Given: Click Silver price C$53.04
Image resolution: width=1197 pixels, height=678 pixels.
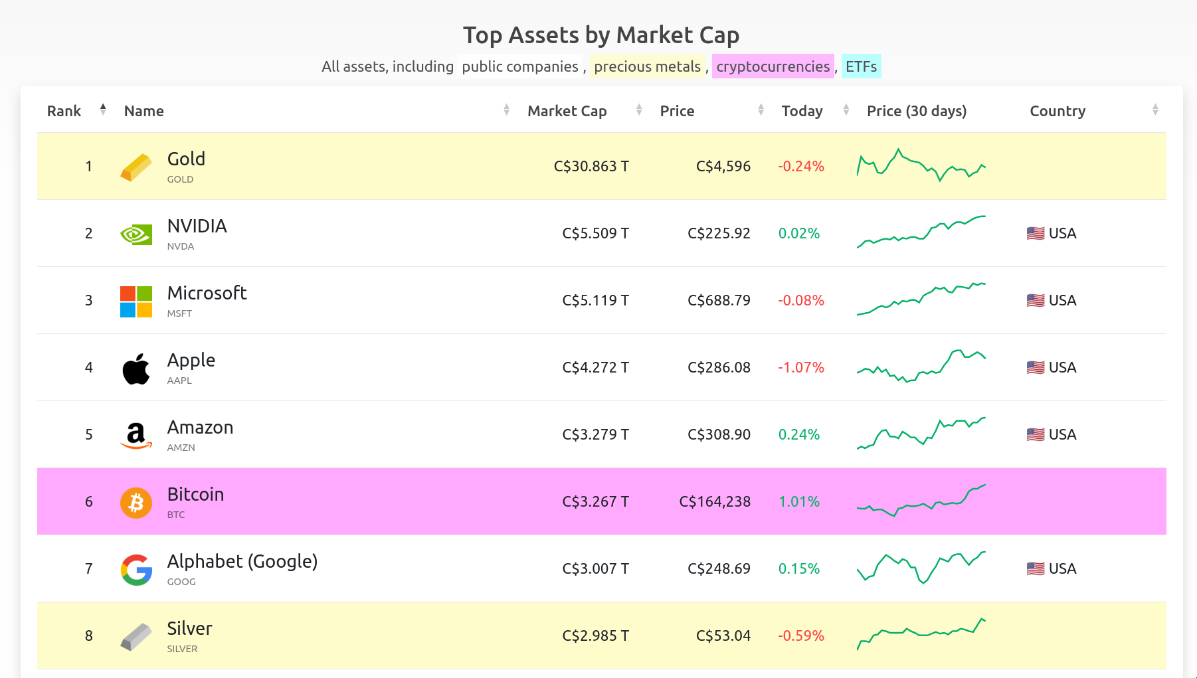Looking at the screenshot, I should (x=723, y=636).
